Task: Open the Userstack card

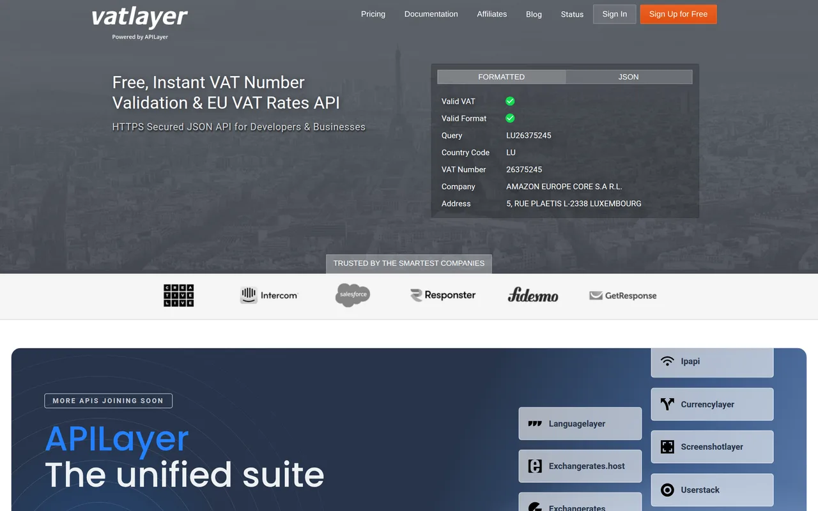Action: [x=713, y=490]
